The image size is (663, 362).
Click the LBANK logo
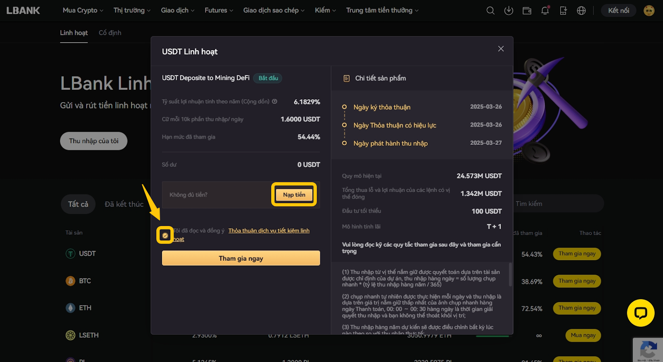click(23, 10)
